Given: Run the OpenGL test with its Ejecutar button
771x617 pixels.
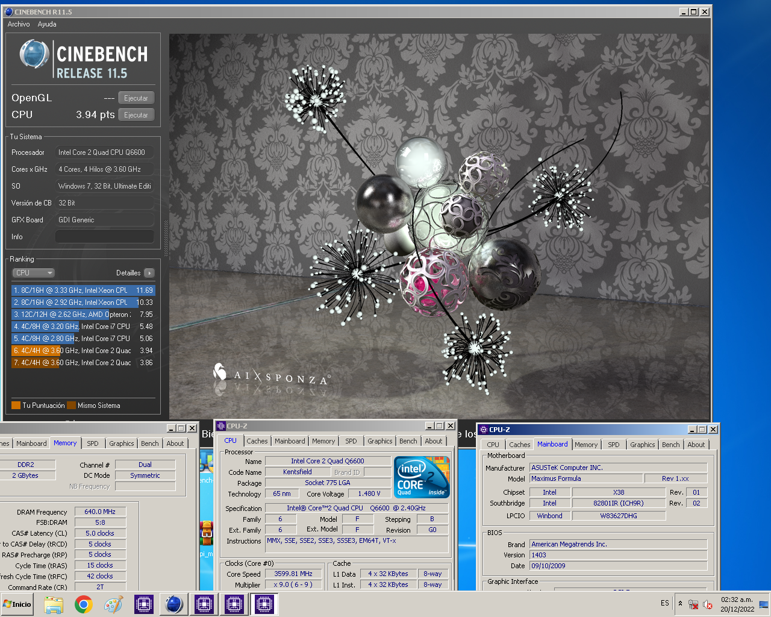Looking at the screenshot, I should click(136, 98).
